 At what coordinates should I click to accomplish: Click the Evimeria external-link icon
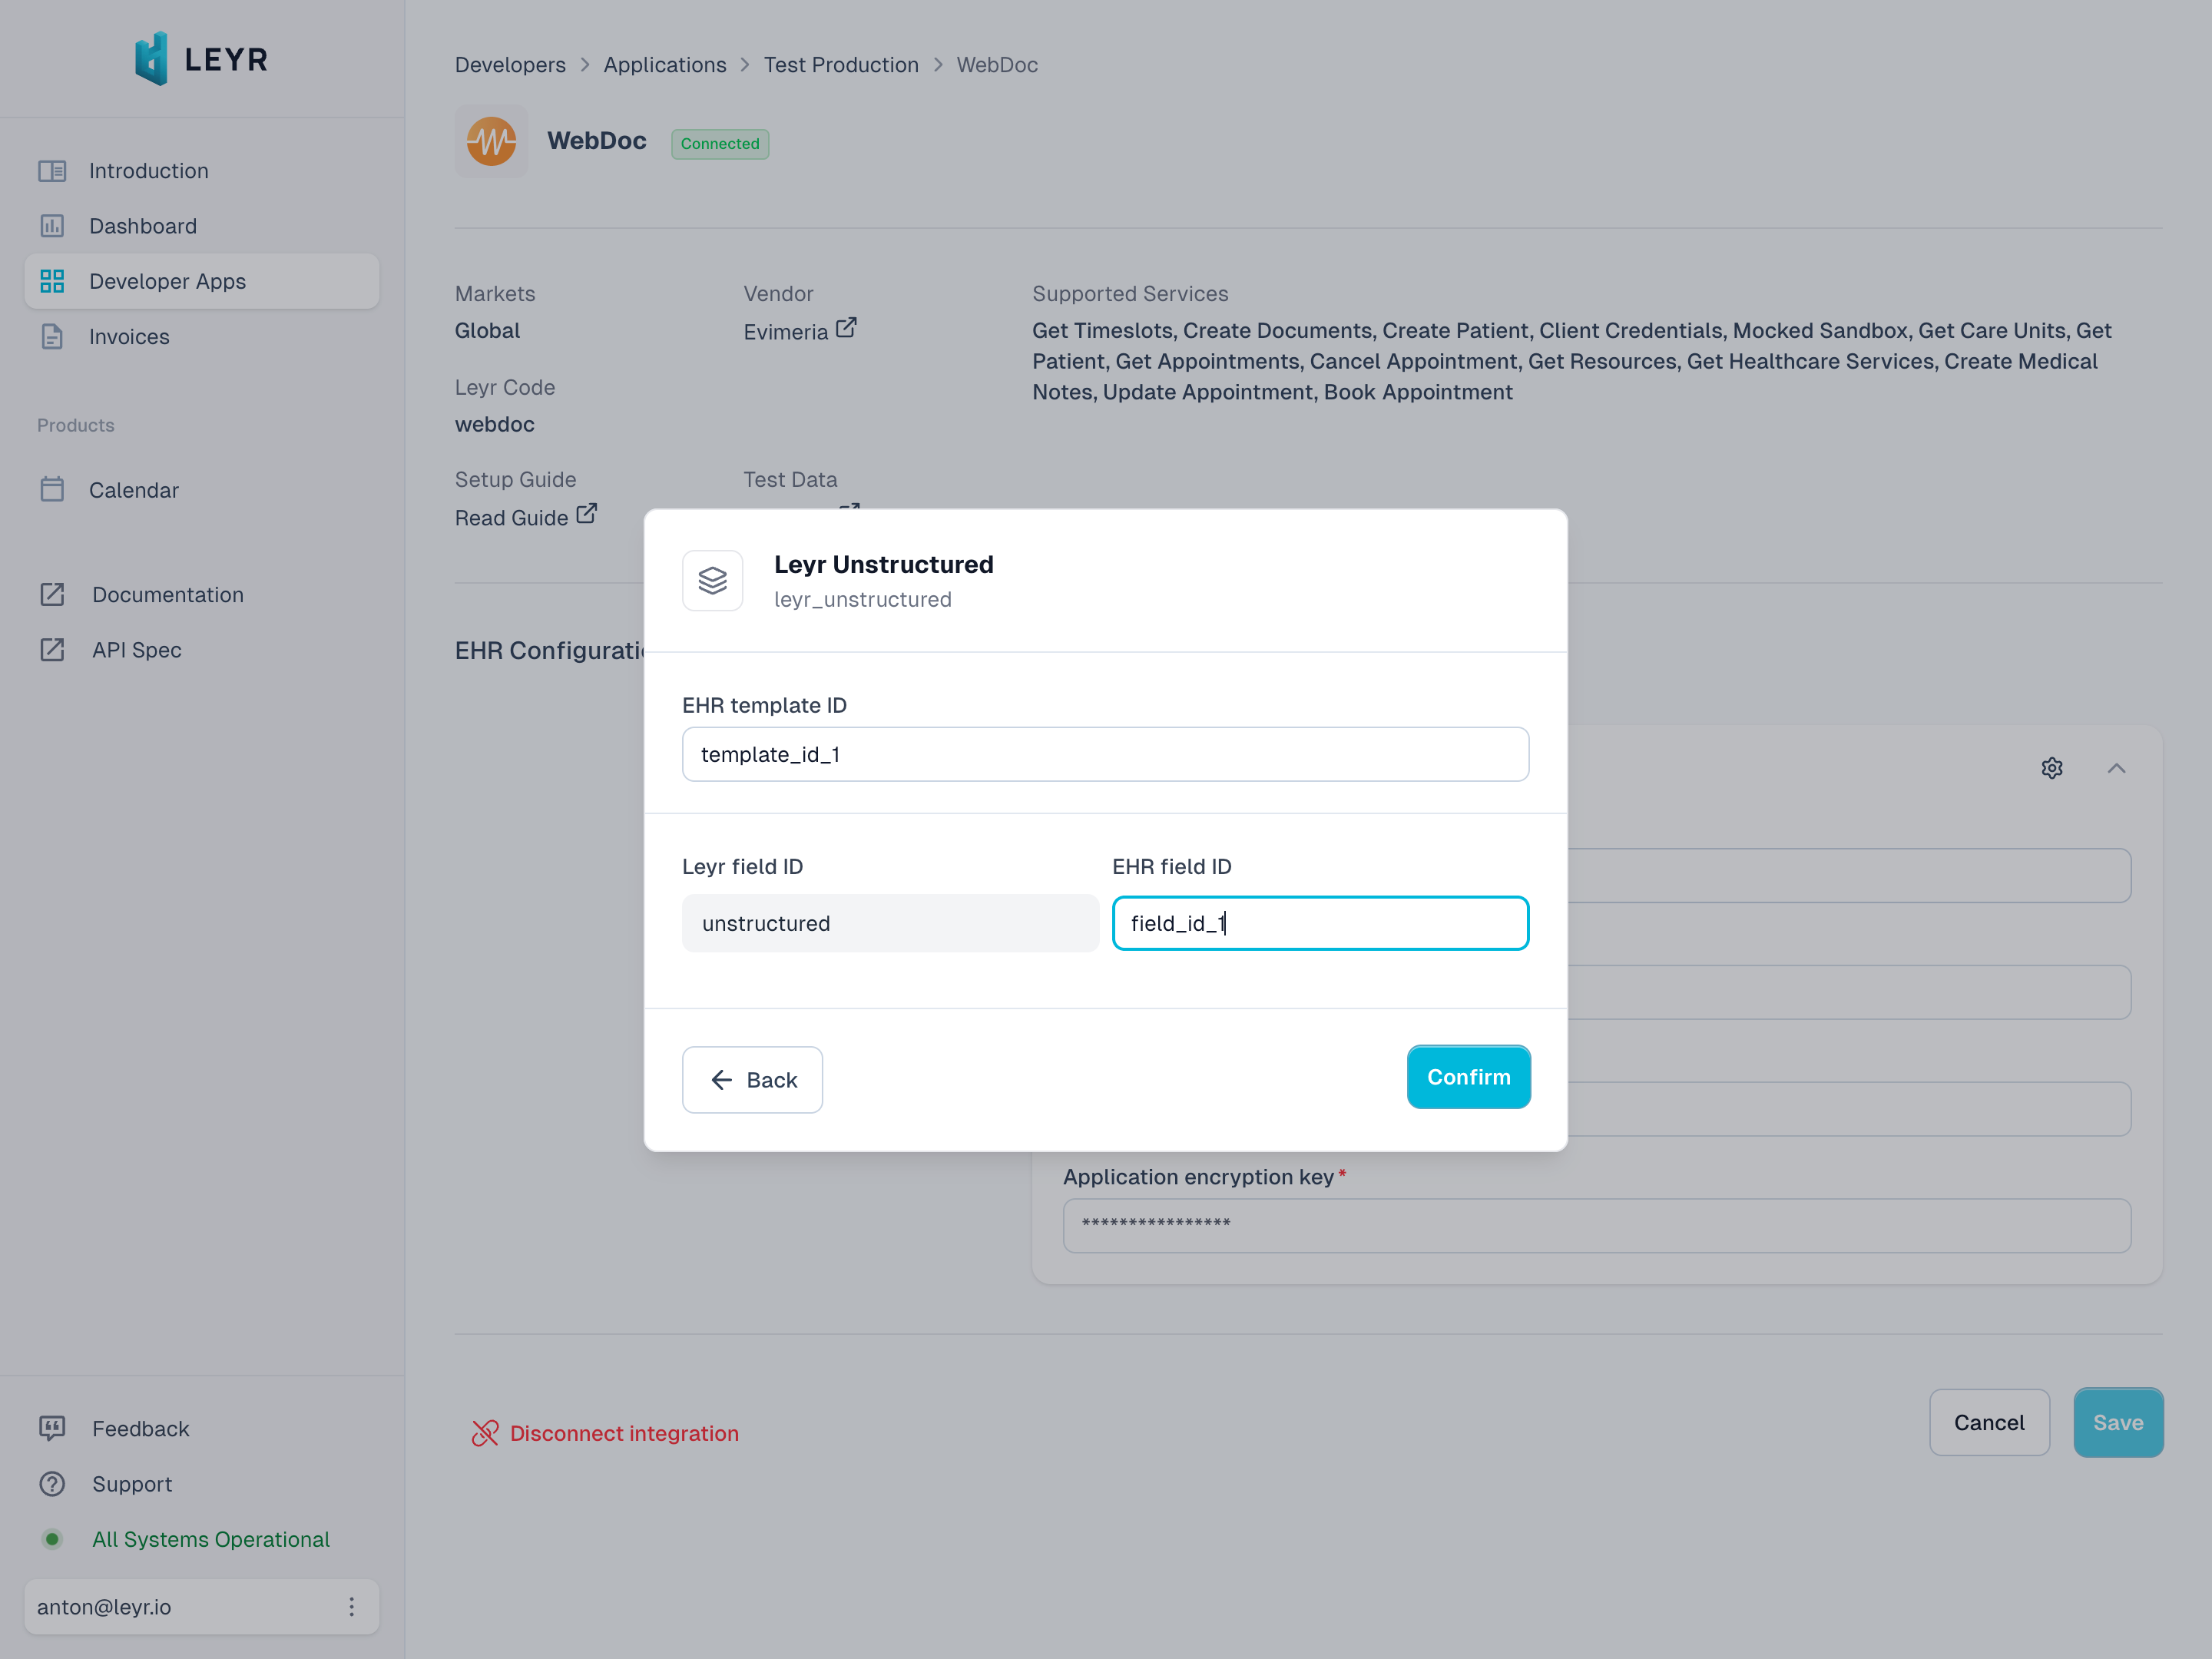pyautogui.click(x=846, y=328)
